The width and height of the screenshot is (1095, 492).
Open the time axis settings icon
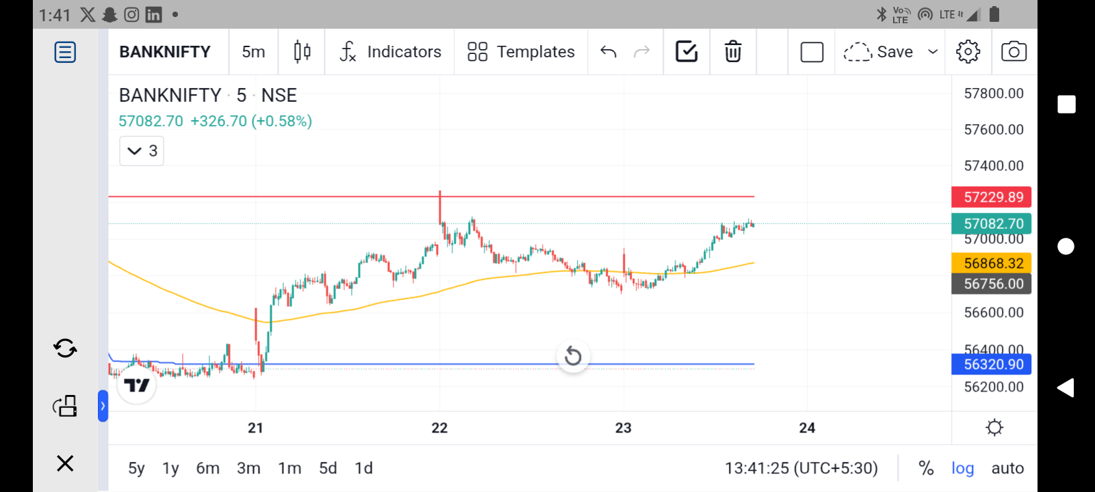point(994,428)
